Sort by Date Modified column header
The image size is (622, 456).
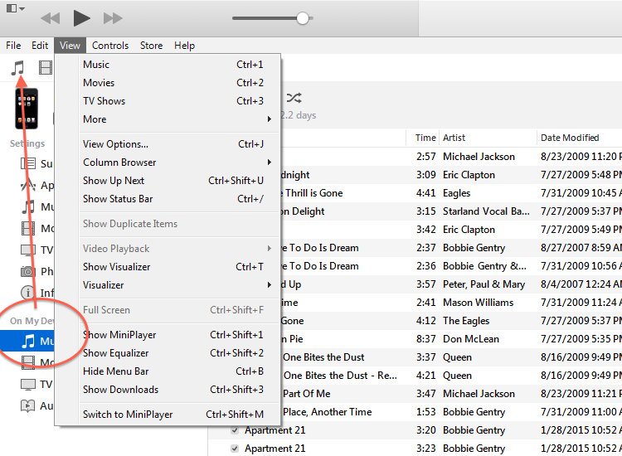coord(570,138)
